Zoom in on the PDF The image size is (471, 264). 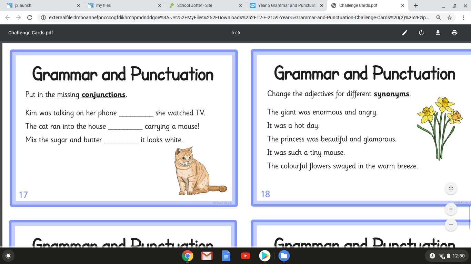[x=451, y=209]
